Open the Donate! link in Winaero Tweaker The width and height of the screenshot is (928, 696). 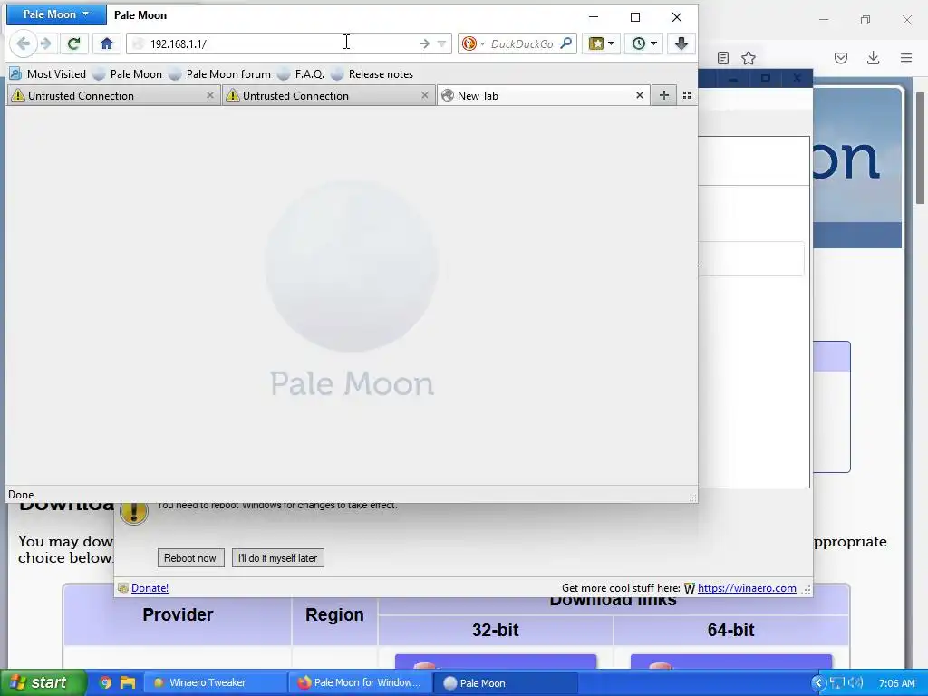point(150,587)
